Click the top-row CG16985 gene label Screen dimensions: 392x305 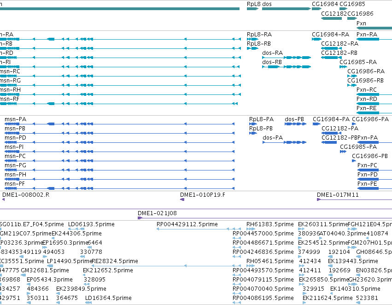352,4
